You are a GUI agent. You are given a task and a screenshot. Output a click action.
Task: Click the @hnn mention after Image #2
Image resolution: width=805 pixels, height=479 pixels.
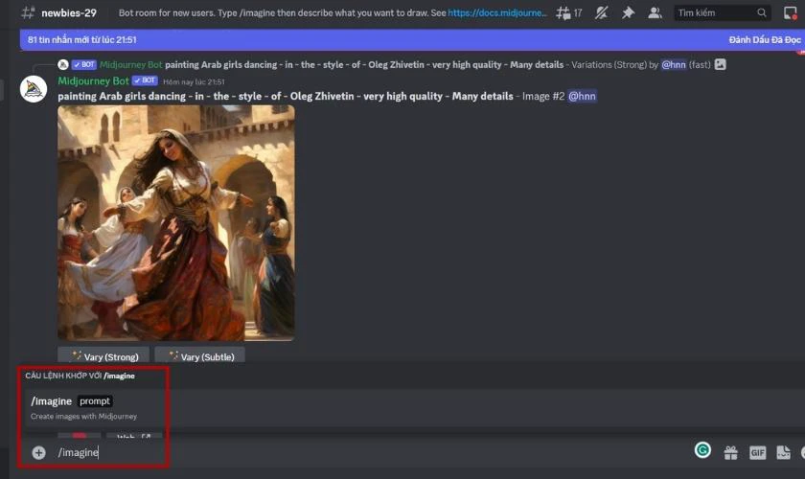tap(582, 96)
